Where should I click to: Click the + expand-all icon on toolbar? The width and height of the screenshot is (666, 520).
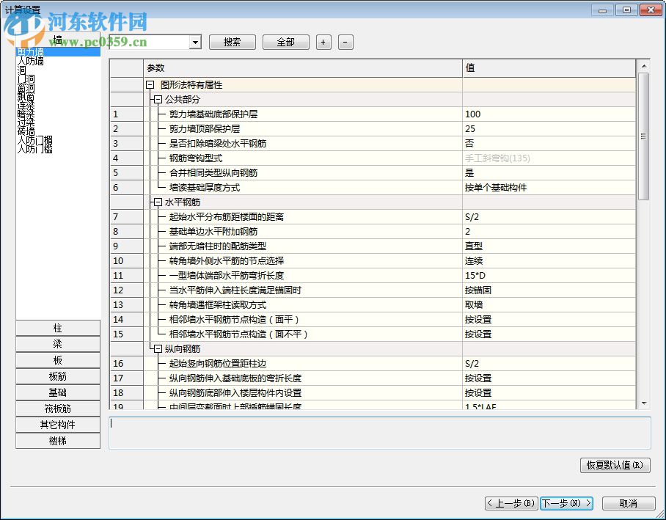(323, 42)
